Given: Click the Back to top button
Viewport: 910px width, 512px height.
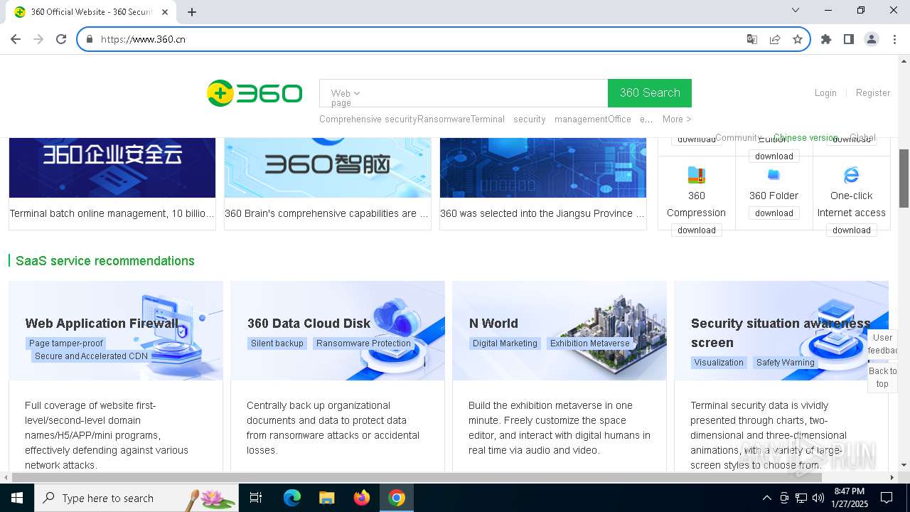Looking at the screenshot, I should tap(882, 378).
